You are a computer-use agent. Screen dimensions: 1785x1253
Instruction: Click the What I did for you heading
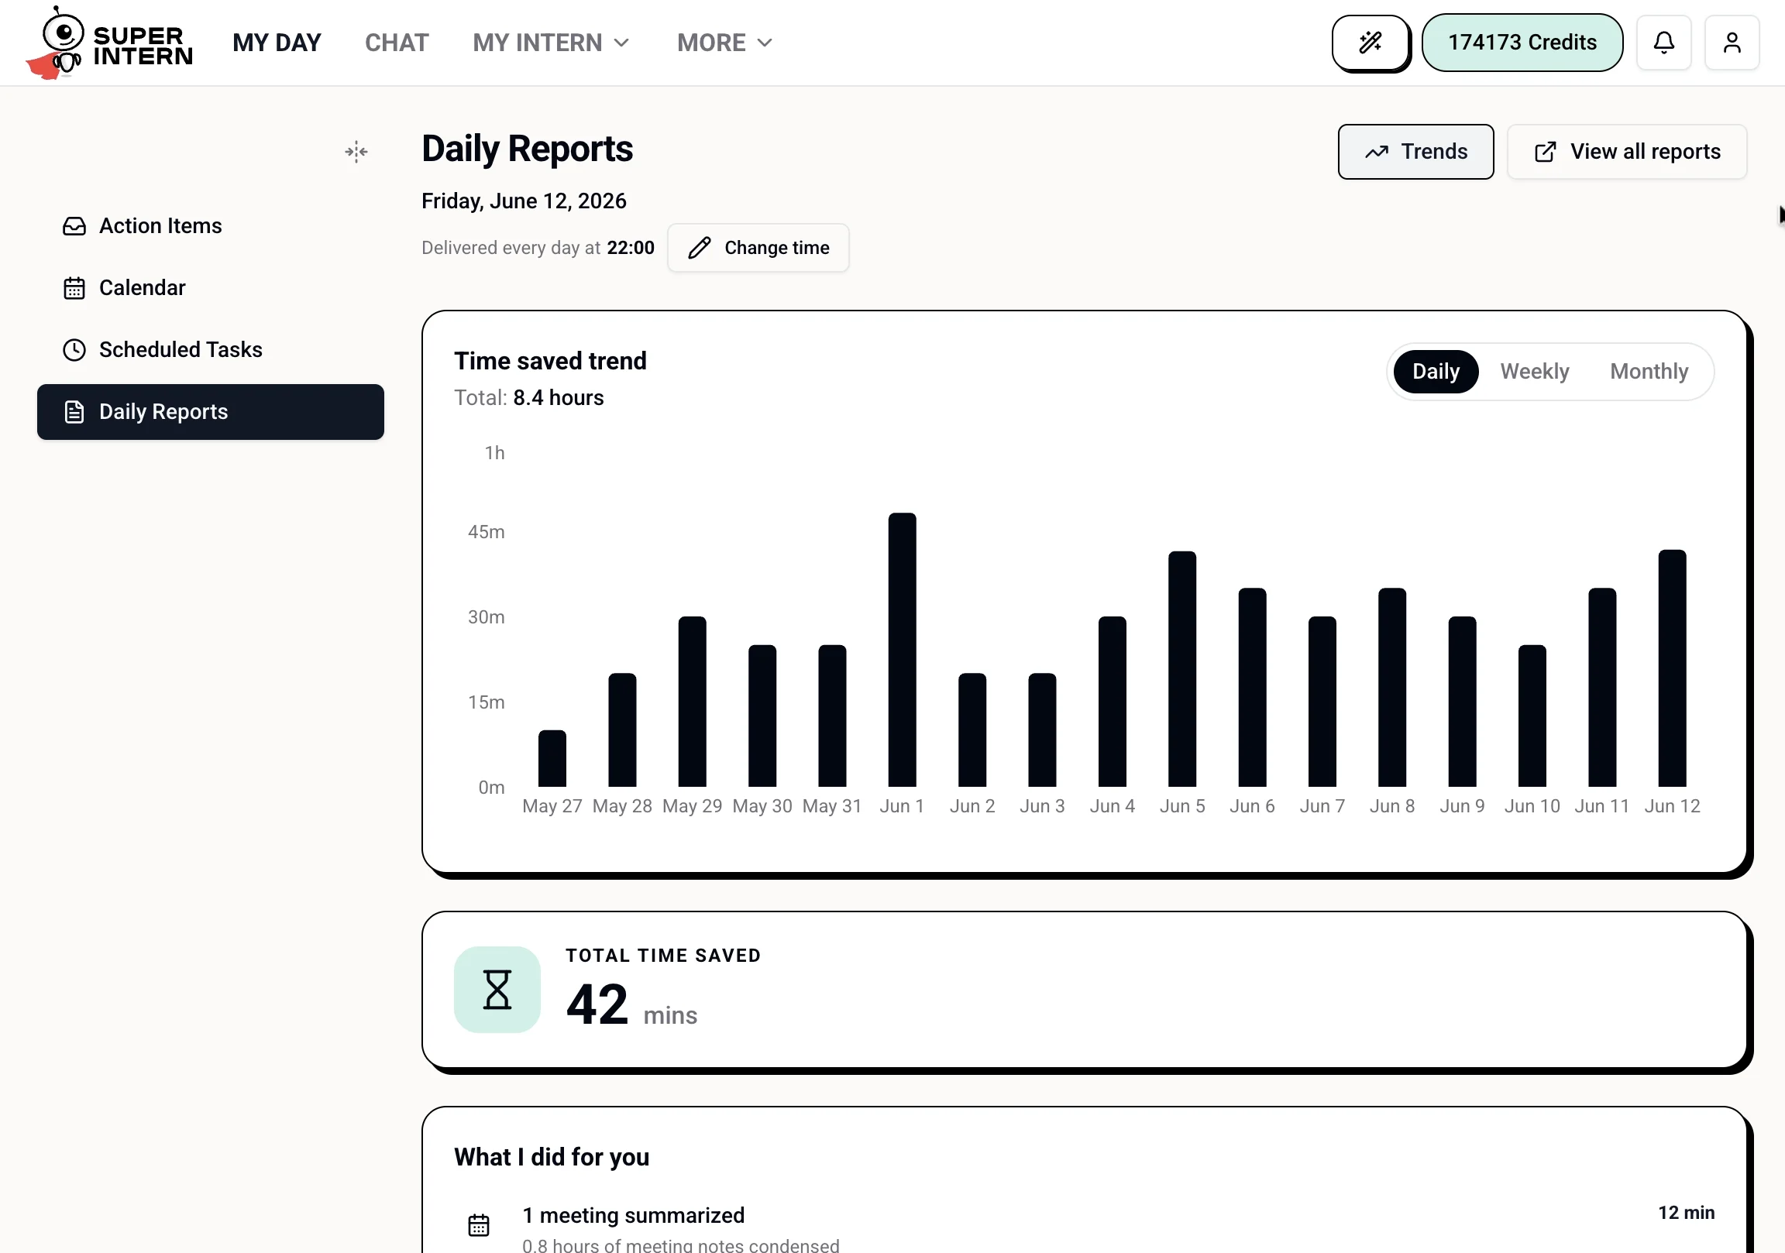tap(552, 1158)
